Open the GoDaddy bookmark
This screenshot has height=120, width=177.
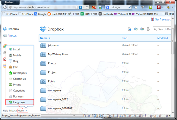[106, 14]
